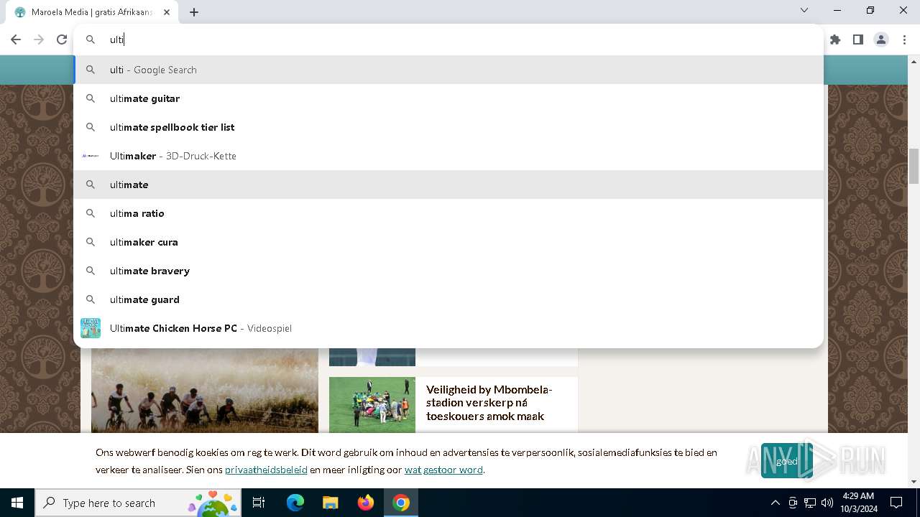Open the taskbar clock showing 4:29 AM
The image size is (920, 517).
tap(859, 503)
